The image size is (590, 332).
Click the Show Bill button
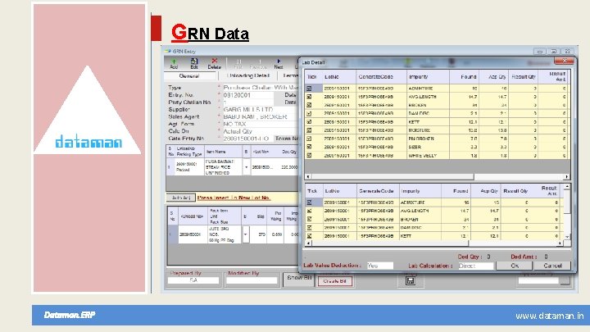tap(299, 279)
